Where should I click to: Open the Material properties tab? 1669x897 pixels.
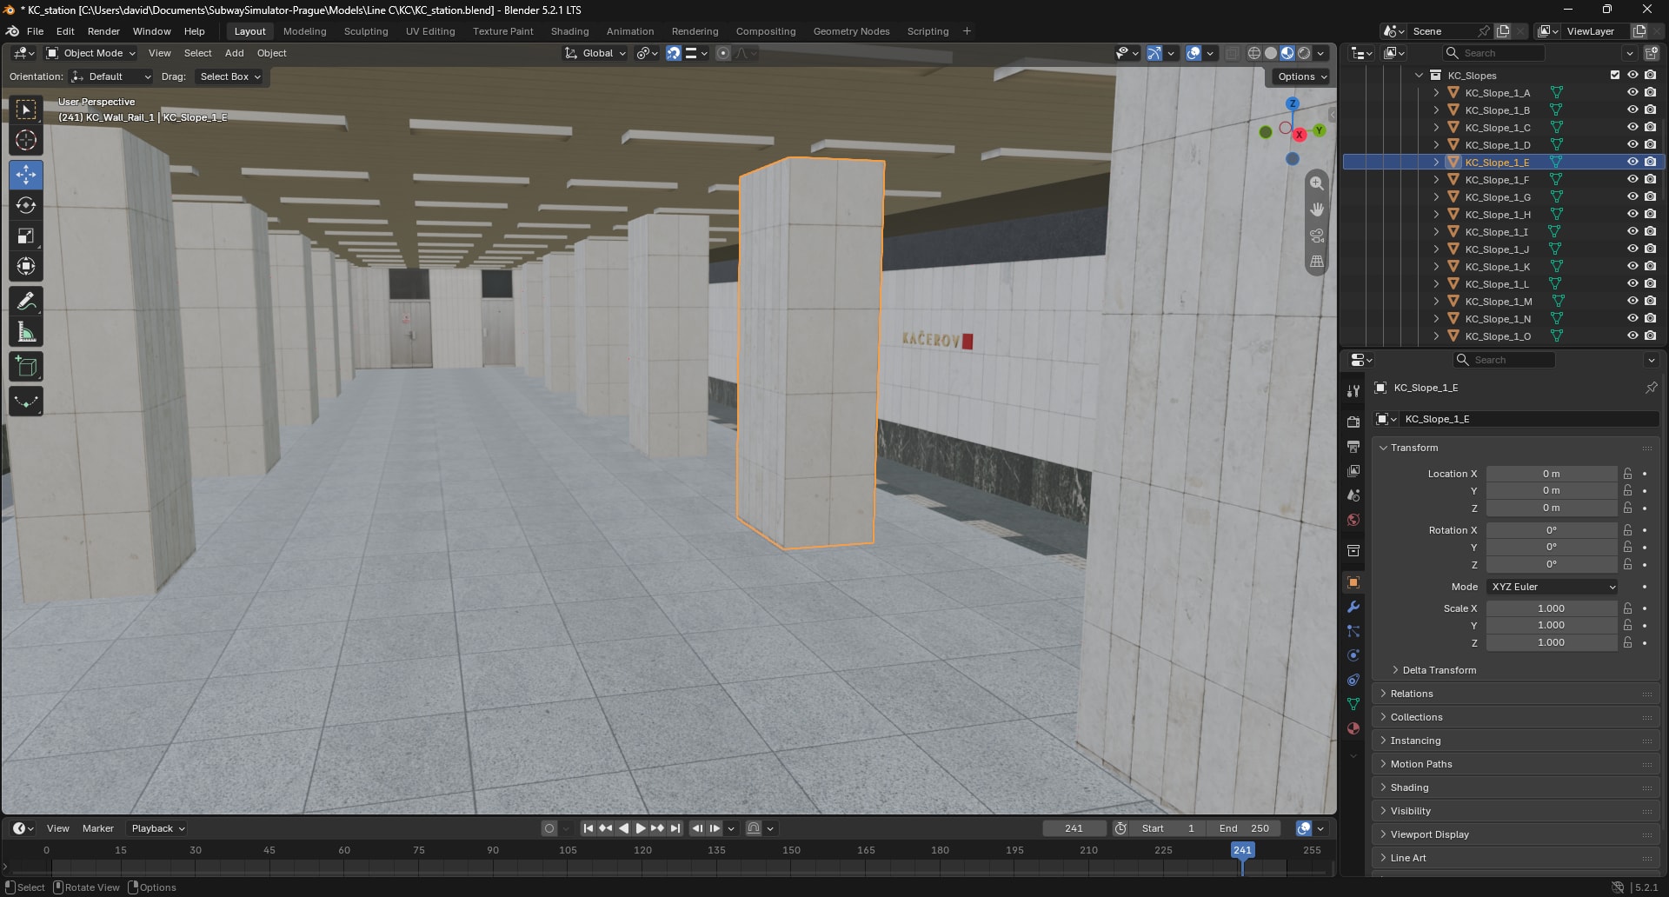coord(1353,728)
